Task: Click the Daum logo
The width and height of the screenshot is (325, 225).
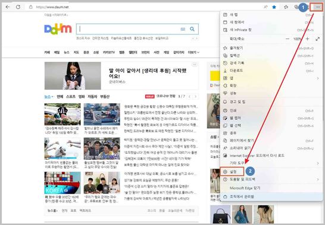Action: (58, 29)
